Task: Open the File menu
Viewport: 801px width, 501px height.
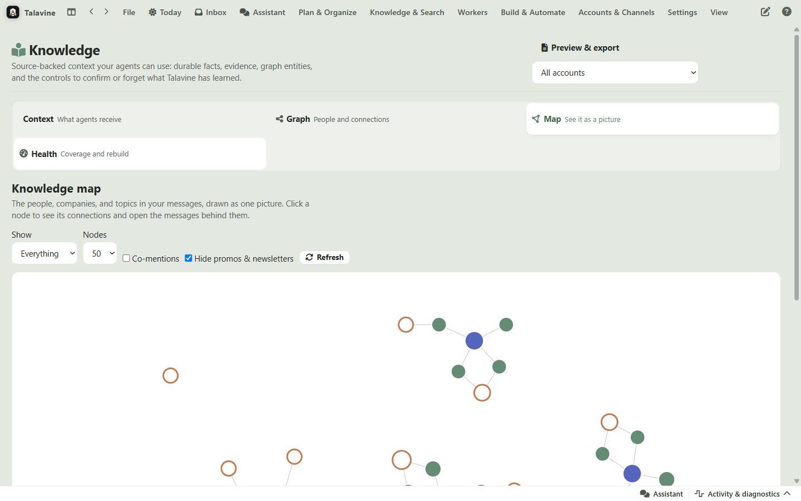Action: tap(129, 12)
